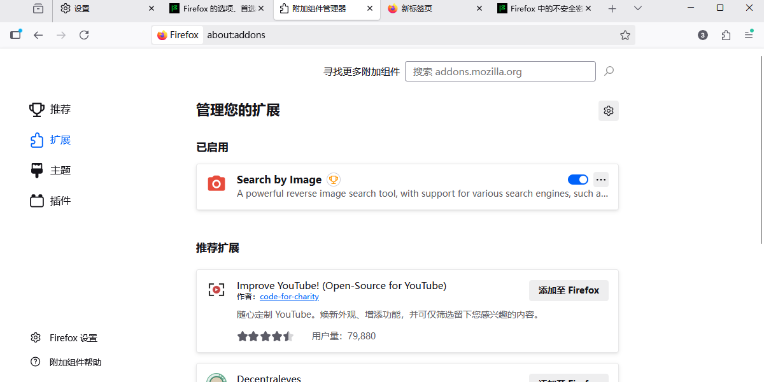This screenshot has width=764, height=382.
Task: Open the 推荐 category in the sidebar
Action: (50, 110)
